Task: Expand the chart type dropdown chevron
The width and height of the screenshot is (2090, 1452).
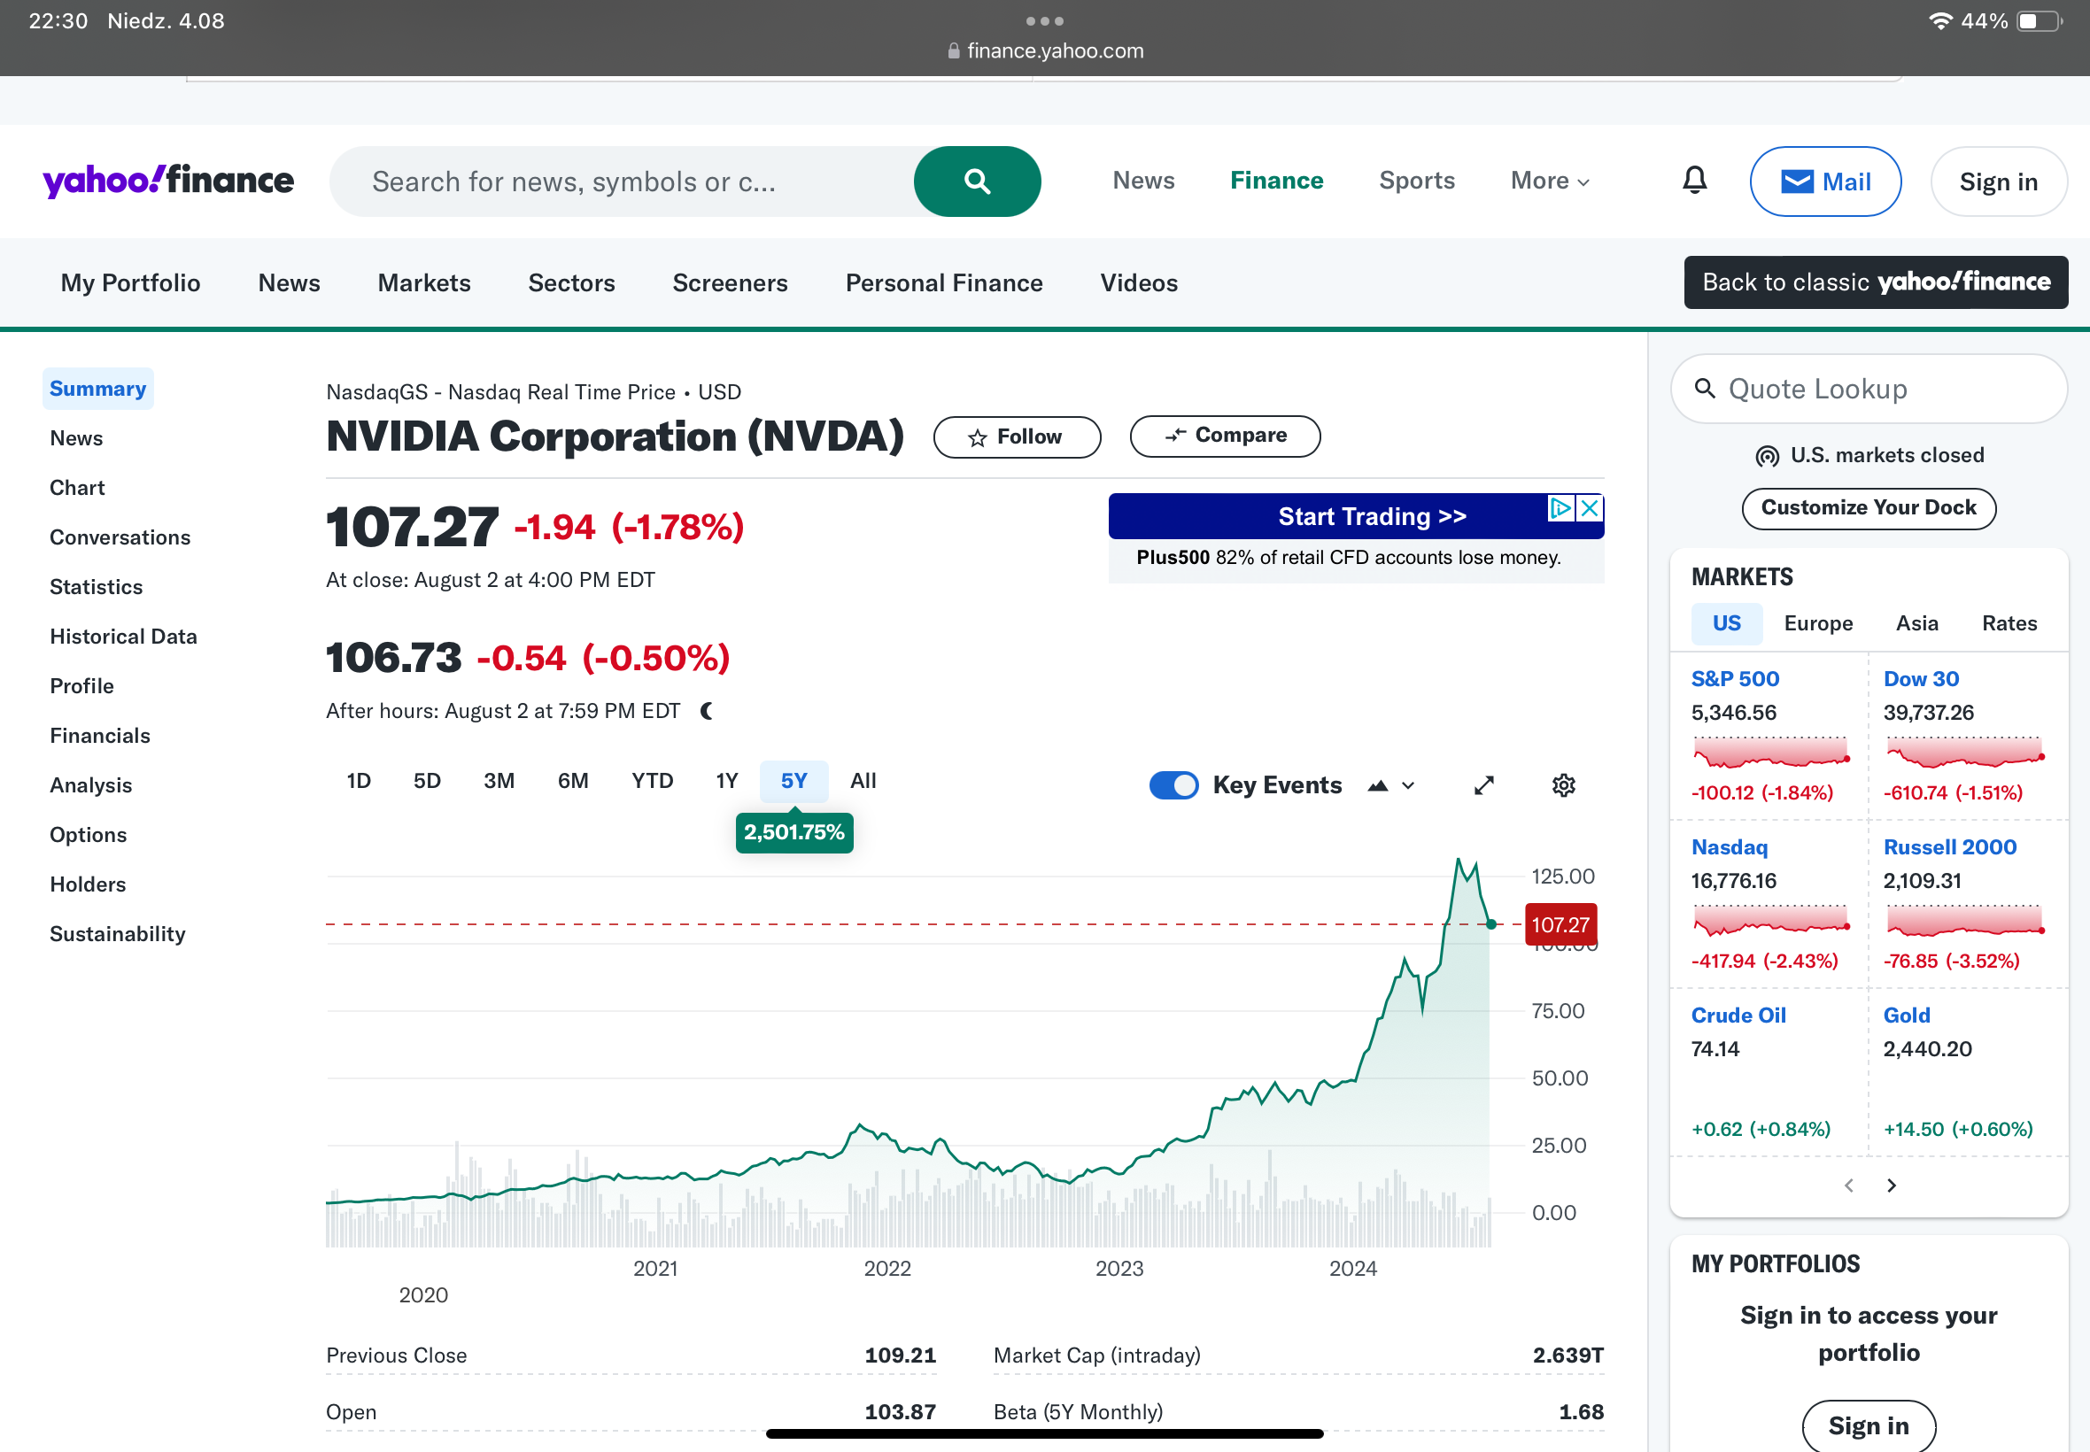Action: pyautogui.click(x=1407, y=786)
